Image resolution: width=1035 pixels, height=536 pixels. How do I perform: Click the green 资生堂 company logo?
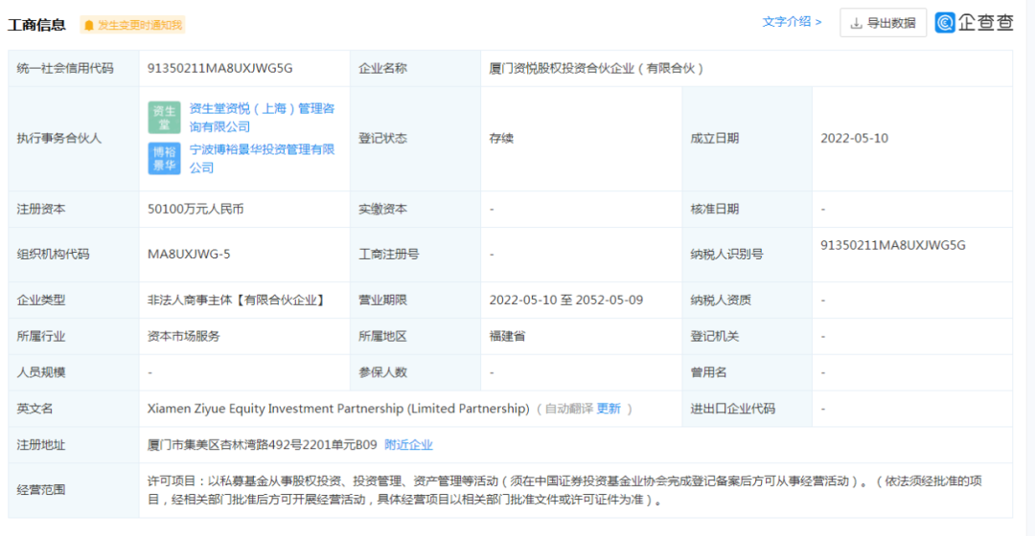click(165, 118)
